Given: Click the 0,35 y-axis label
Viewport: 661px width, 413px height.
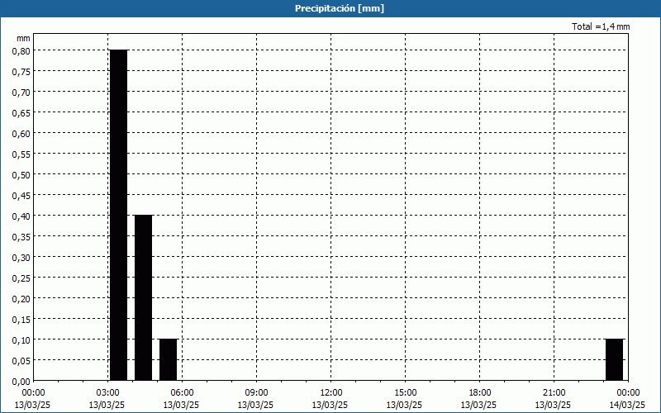Looking at the screenshot, I should click(x=21, y=237).
